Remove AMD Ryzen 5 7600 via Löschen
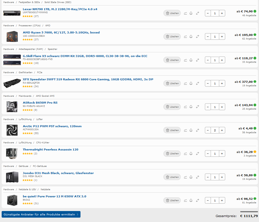Image resolution: width=259 pixels, height=222 pixels. pyautogui.click(x=172, y=36)
